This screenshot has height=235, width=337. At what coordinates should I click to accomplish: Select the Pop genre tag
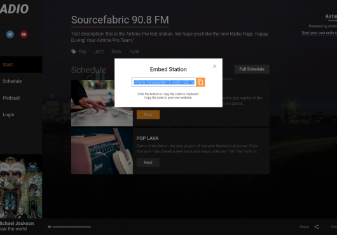click(x=83, y=51)
